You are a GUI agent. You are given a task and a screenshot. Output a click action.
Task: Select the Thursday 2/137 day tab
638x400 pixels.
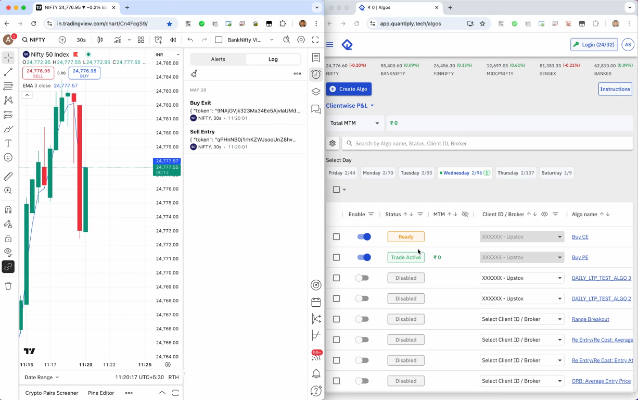516,173
